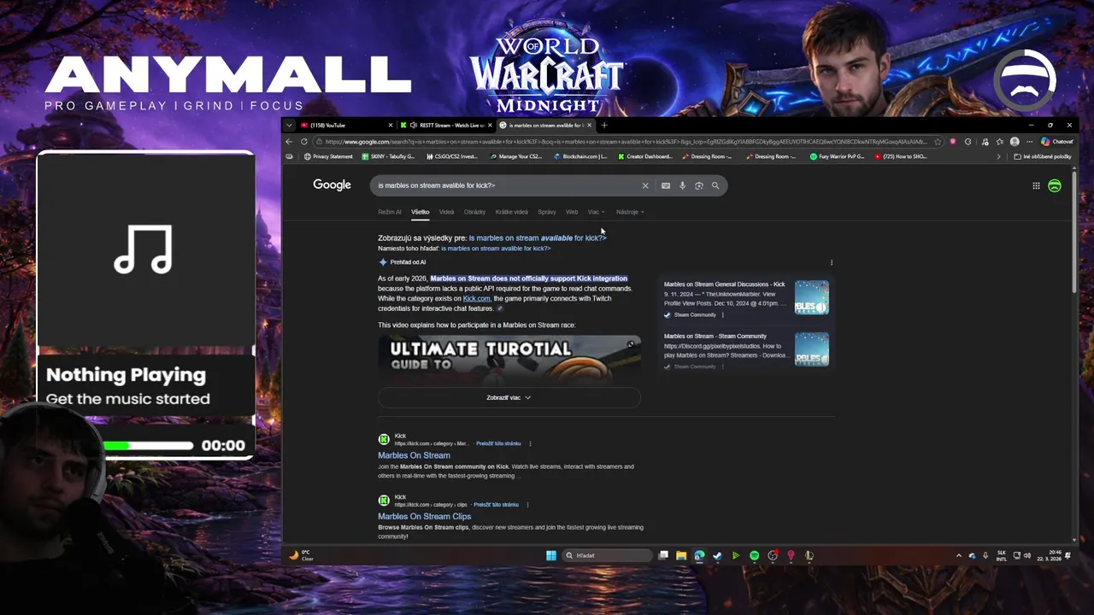This screenshot has width=1094, height=615.
Task: Open Blockchain.com bookmark
Action: (580, 156)
